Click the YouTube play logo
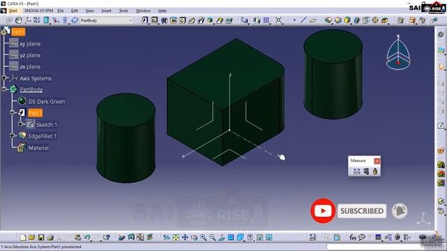Image resolution: width=447 pixels, height=251 pixels. pyautogui.click(x=323, y=211)
